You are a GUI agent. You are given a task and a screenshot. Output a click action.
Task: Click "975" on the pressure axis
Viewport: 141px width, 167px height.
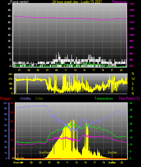click(x=131, y=66)
